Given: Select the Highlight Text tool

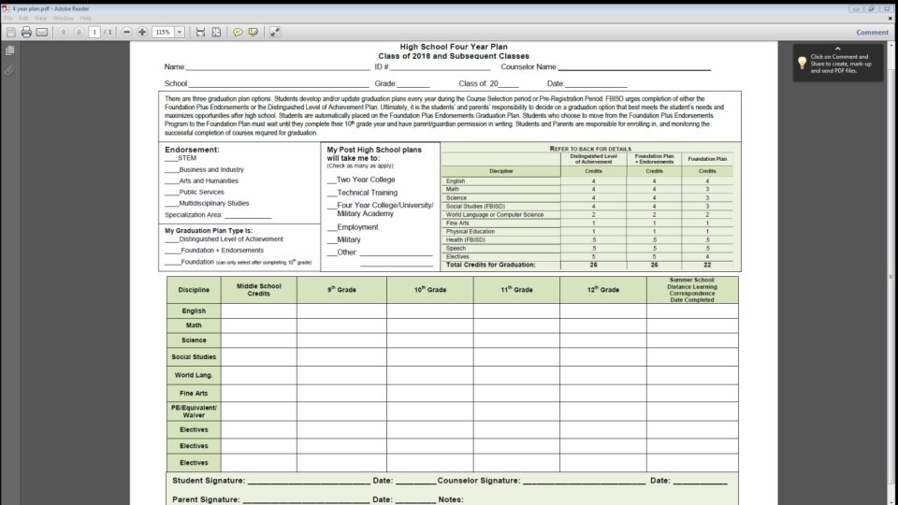Looking at the screenshot, I should [x=253, y=32].
